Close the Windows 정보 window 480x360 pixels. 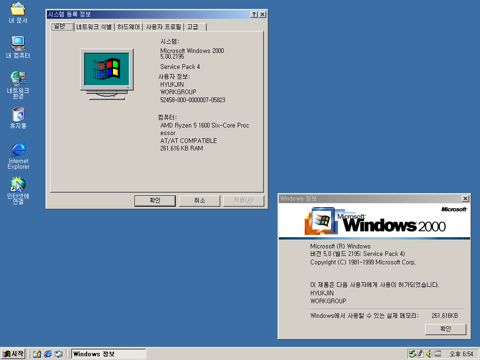465,198
